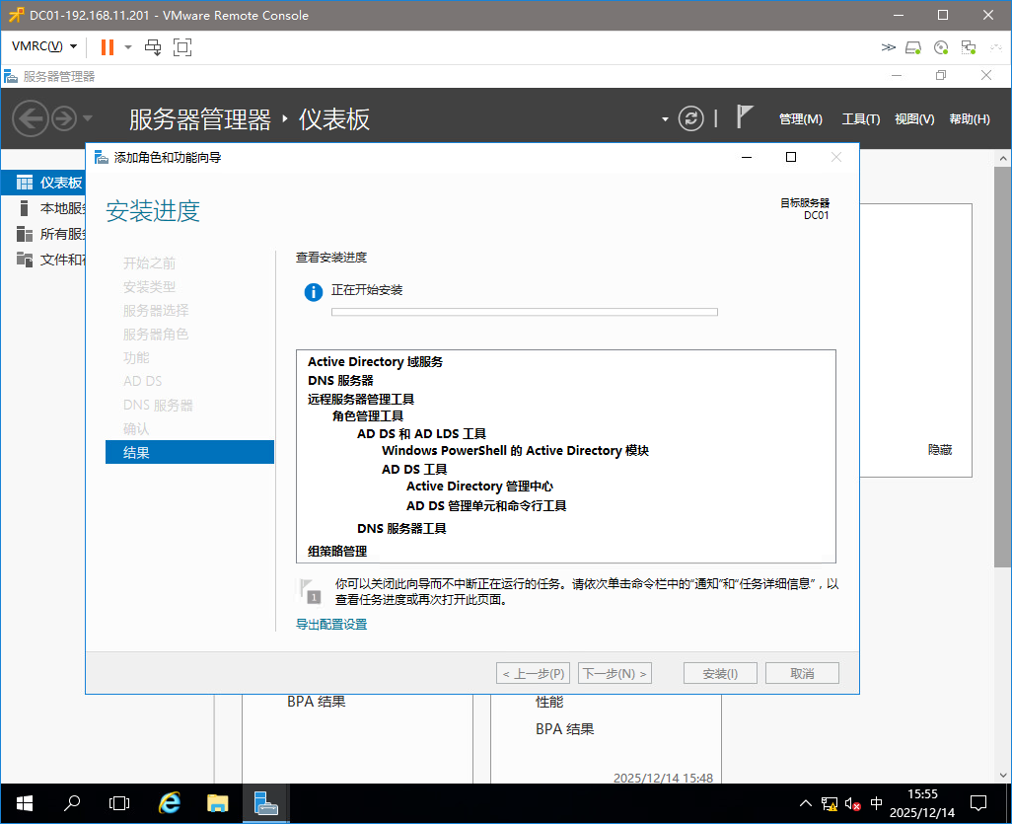Click the 功能 wizard step
The height and width of the screenshot is (824, 1012).
coord(136,358)
